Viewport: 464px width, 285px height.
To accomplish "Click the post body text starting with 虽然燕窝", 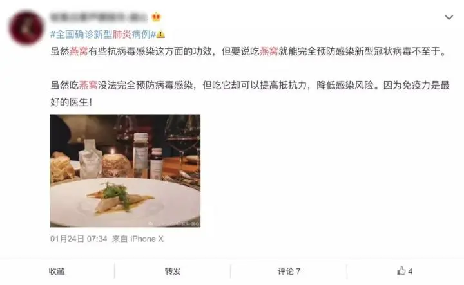I will [x=249, y=51].
